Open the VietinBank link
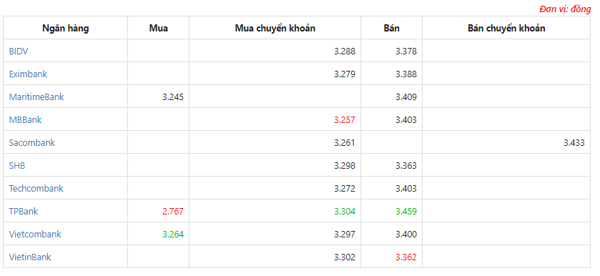 30,257
